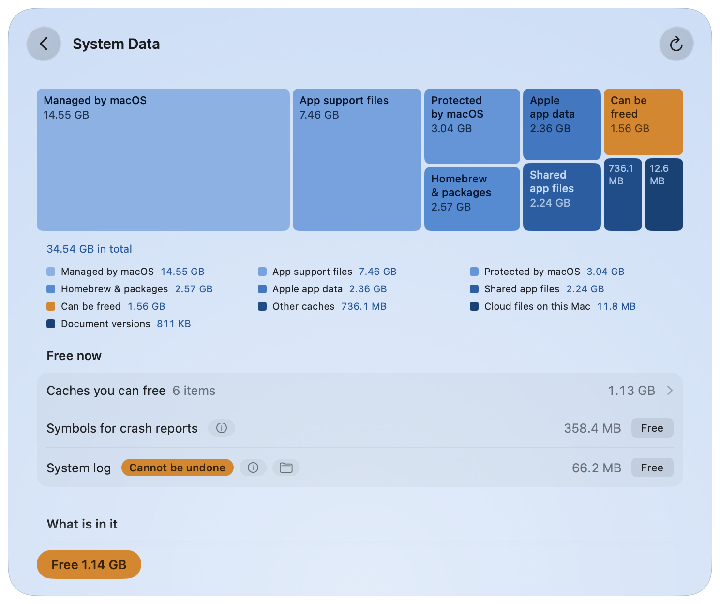Free the Symbols for crash reports
This screenshot has height=604, width=720.
pyautogui.click(x=652, y=428)
